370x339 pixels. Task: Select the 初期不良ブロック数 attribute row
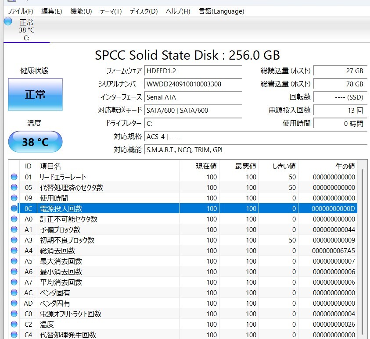click(x=183, y=240)
